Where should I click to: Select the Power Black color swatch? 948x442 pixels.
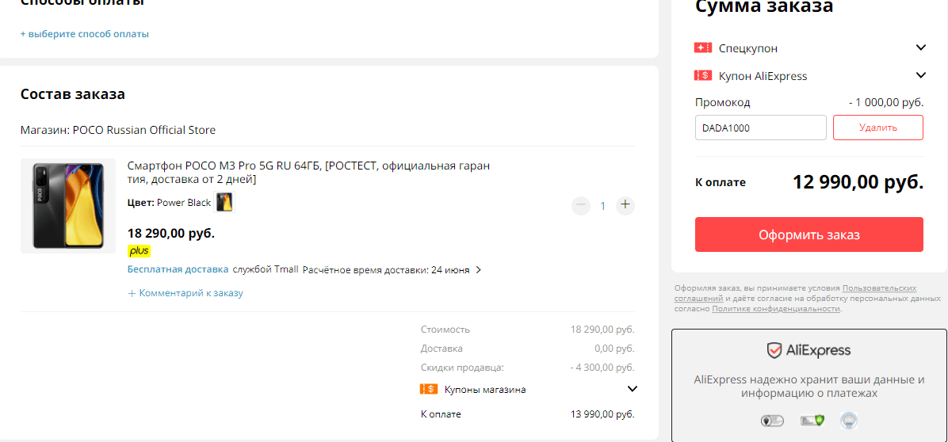pos(225,203)
